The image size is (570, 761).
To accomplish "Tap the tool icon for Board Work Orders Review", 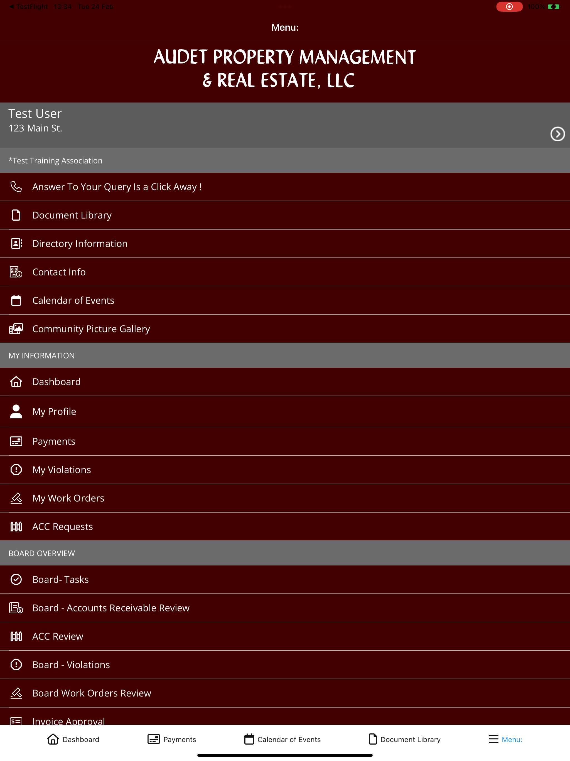I will click(x=16, y=693).
